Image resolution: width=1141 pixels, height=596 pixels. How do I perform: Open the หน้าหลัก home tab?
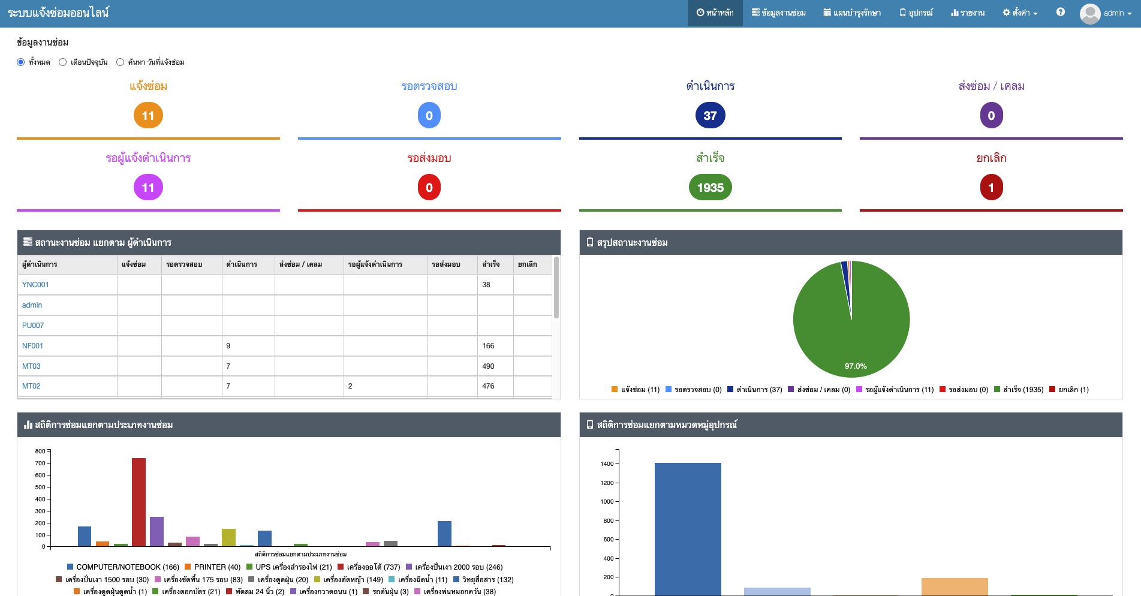click(x=715, y=13)
